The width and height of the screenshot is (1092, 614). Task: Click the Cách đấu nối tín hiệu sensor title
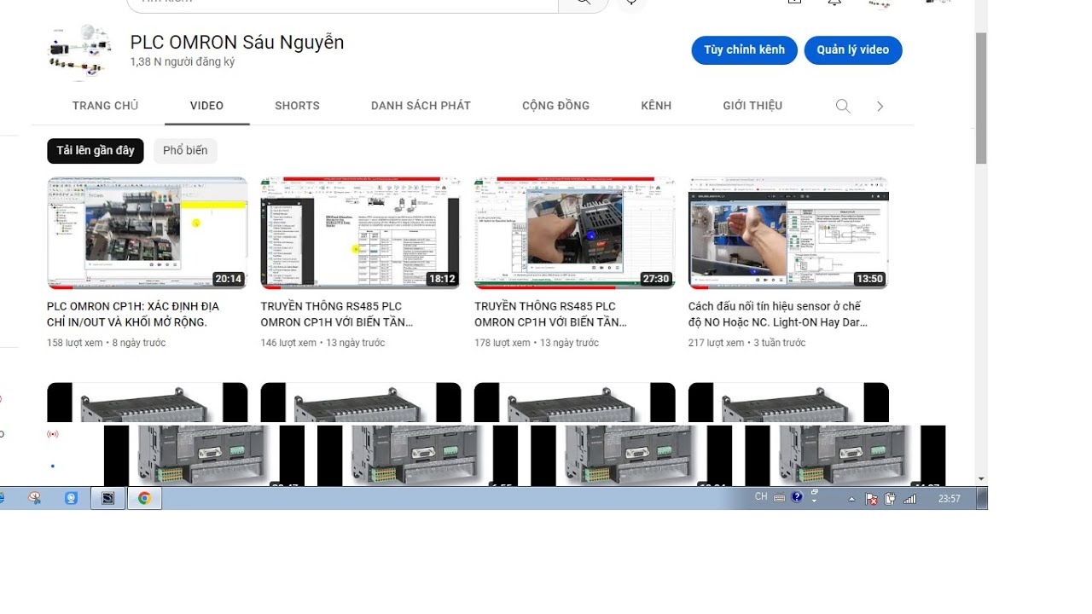(778, 314)
